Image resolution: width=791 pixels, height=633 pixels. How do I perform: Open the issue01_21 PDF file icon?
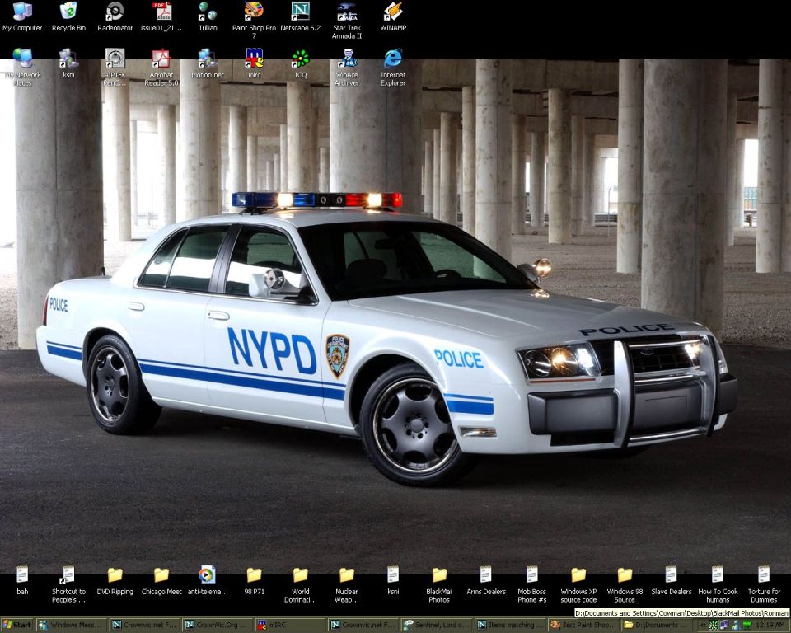coord(161,16)
